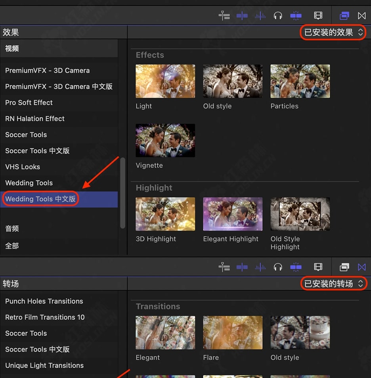This screenshot has width=371, height=378.
Task: Open the 已安装的效果 dropdown
Action: coord(333,32)
